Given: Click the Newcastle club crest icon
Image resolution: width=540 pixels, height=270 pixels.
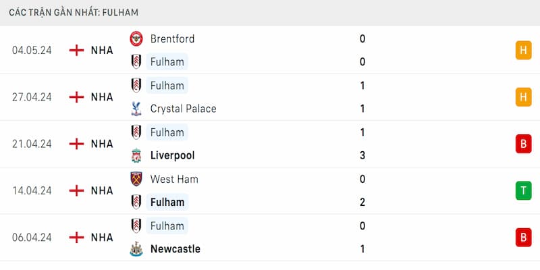Looking at the screenshot, I should point(136,249).
